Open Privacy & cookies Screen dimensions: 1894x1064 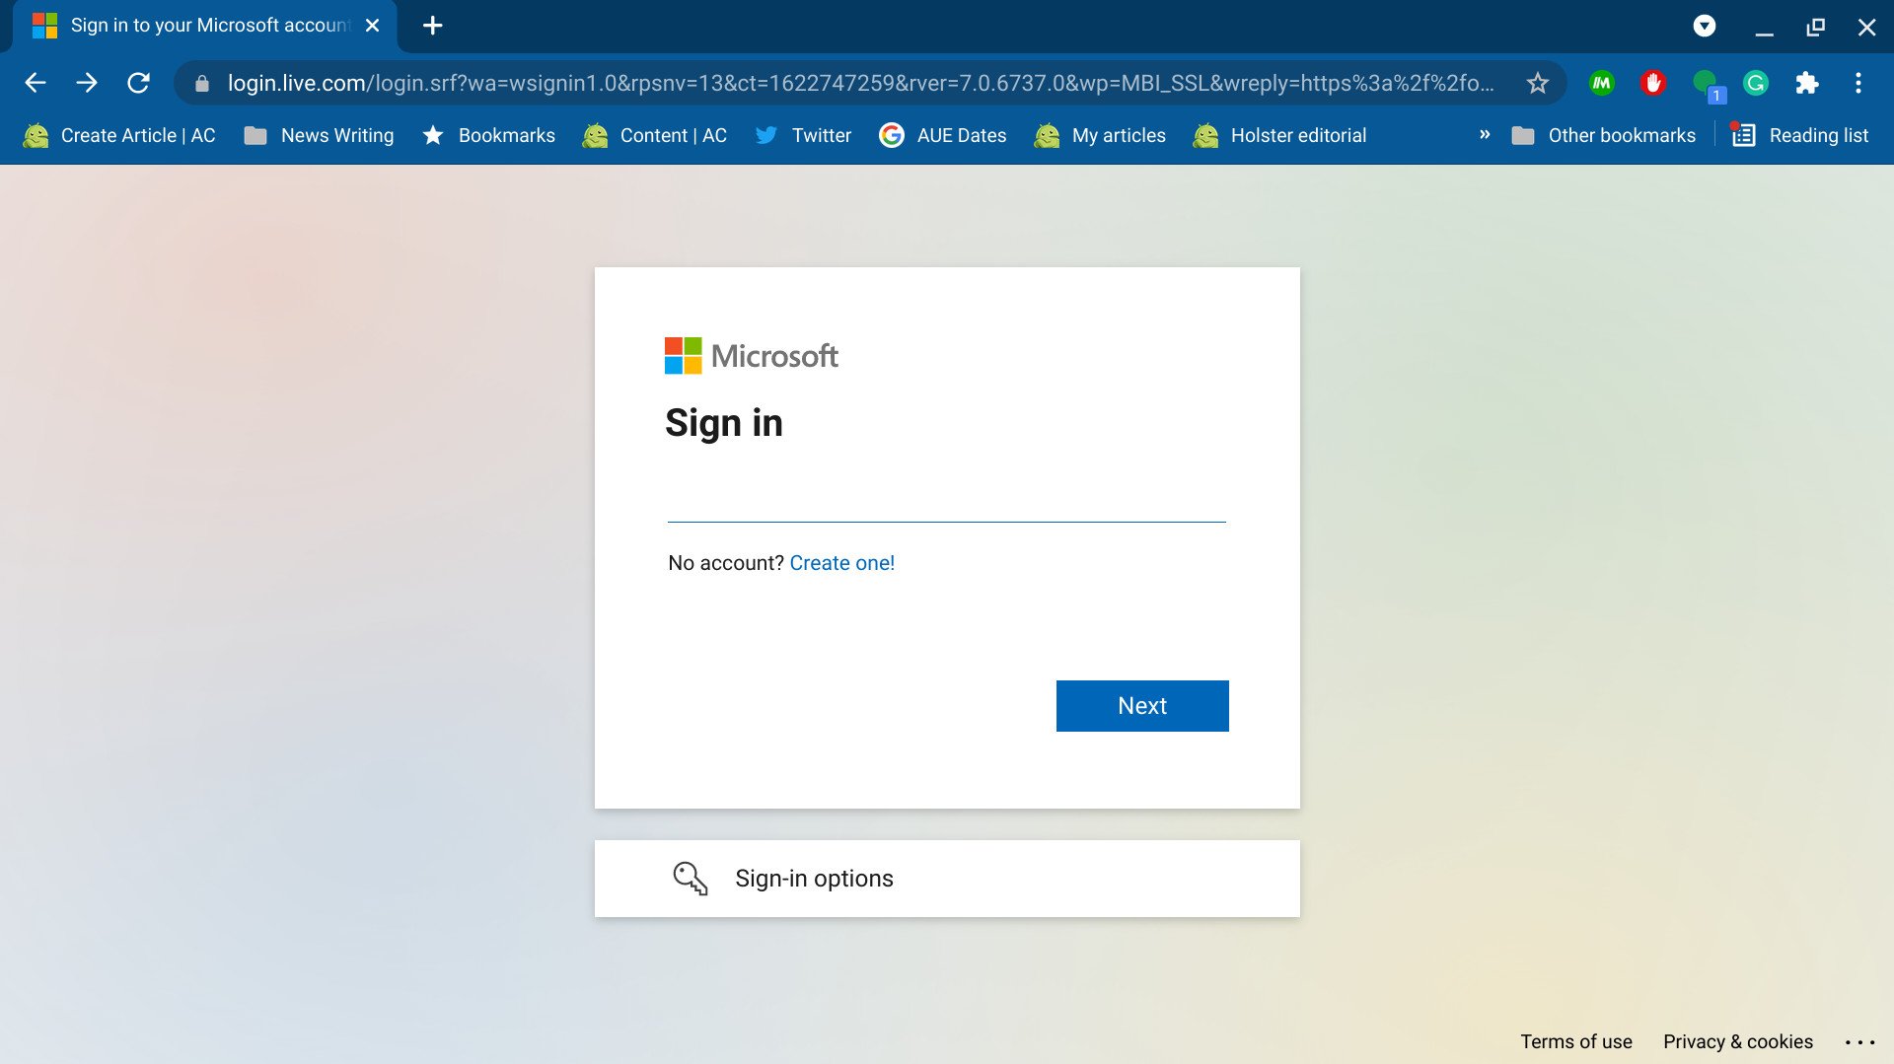(1738, 1041)
